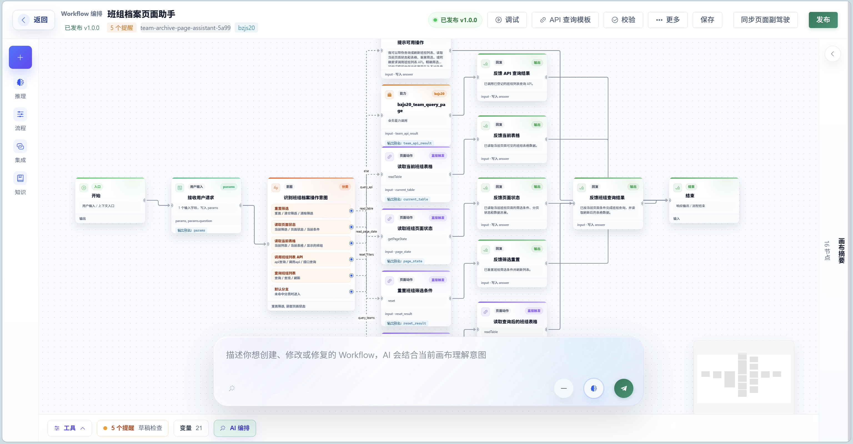The image size is (853, 444).
Task: Click the 校验 validate button
Action: click(x=623, y=20)
